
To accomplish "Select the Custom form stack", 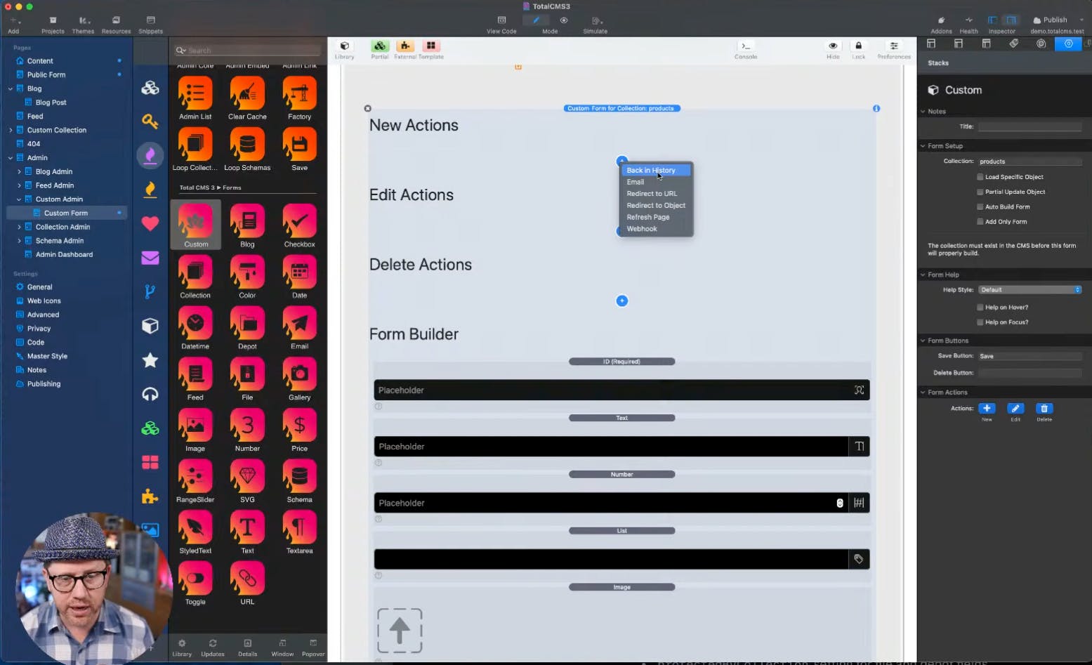I will pyautogui.click(x=195, y=222).
